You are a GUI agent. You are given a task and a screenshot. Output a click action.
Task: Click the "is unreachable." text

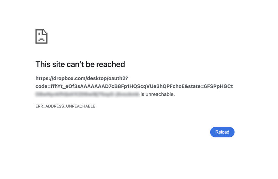click(x=158, y=94)
